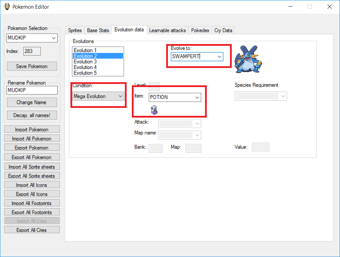
Task: Click the Value input field
Action: click(261, 147)
